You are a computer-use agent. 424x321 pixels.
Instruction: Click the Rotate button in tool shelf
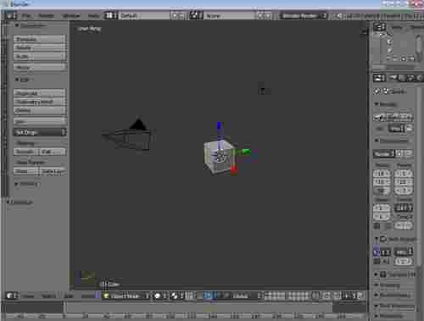click(40, 47)
